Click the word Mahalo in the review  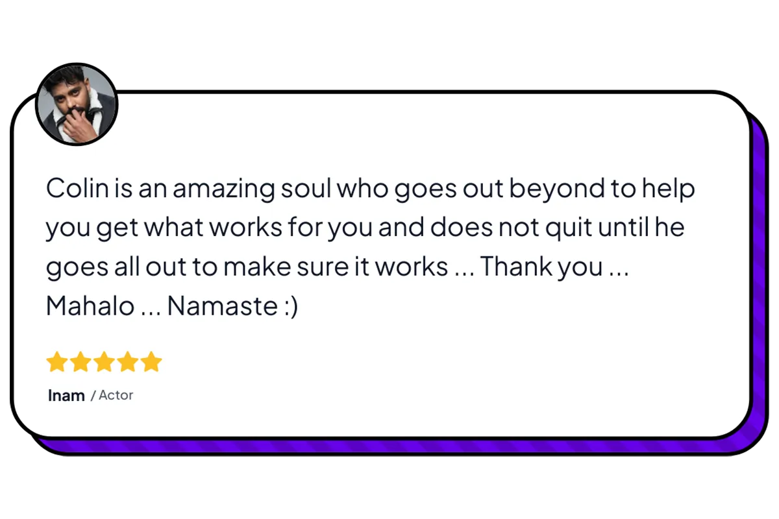(x=90, y=306)
